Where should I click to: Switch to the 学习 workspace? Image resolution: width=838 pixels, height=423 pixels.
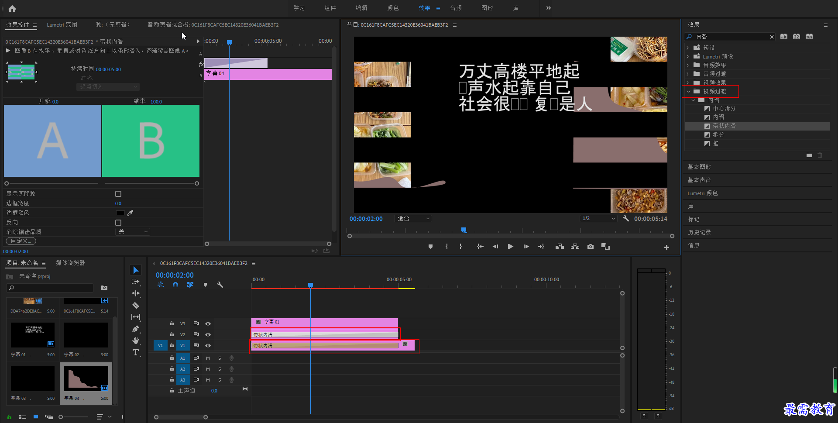click(x=299, y=8)
